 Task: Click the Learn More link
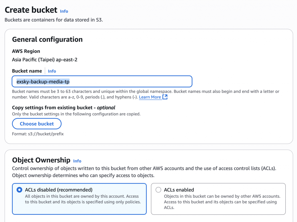point(150,97)
